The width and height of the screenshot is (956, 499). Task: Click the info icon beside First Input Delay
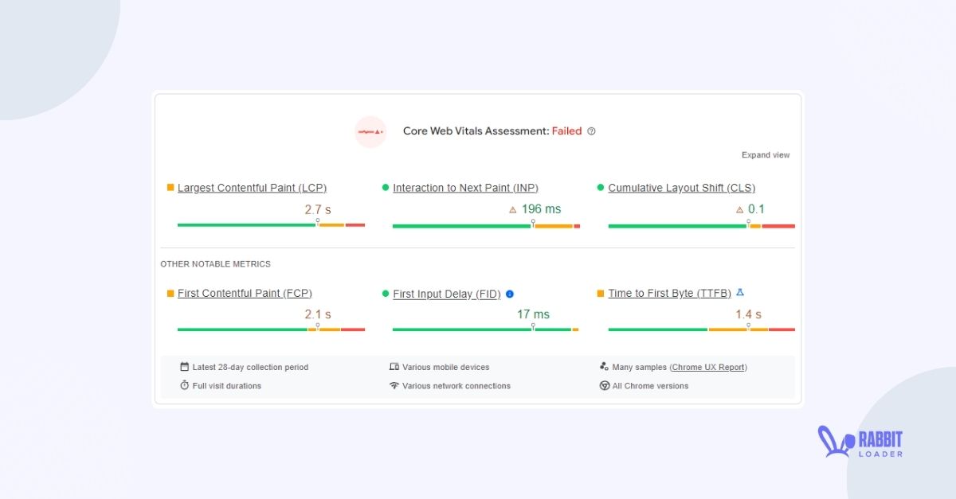[509, 294]
